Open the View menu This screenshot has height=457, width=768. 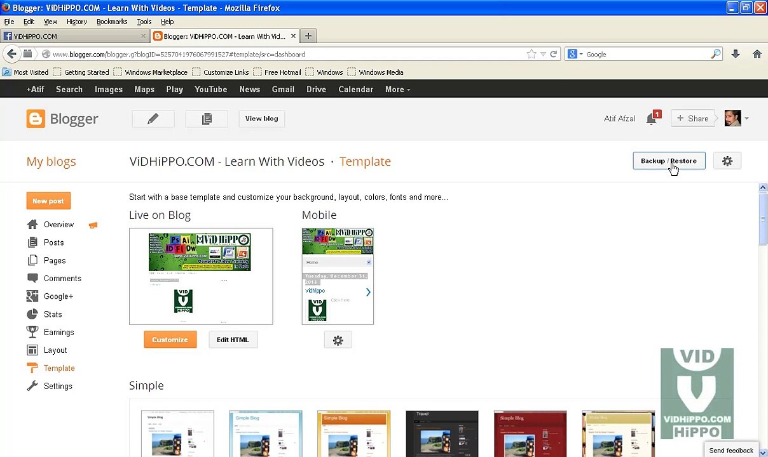[x=50, y=22]
